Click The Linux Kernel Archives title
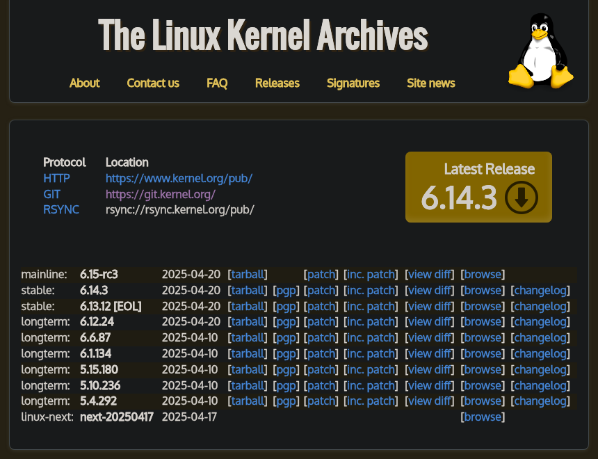Viewport: 598px width, 459px height. coord(263,35)
